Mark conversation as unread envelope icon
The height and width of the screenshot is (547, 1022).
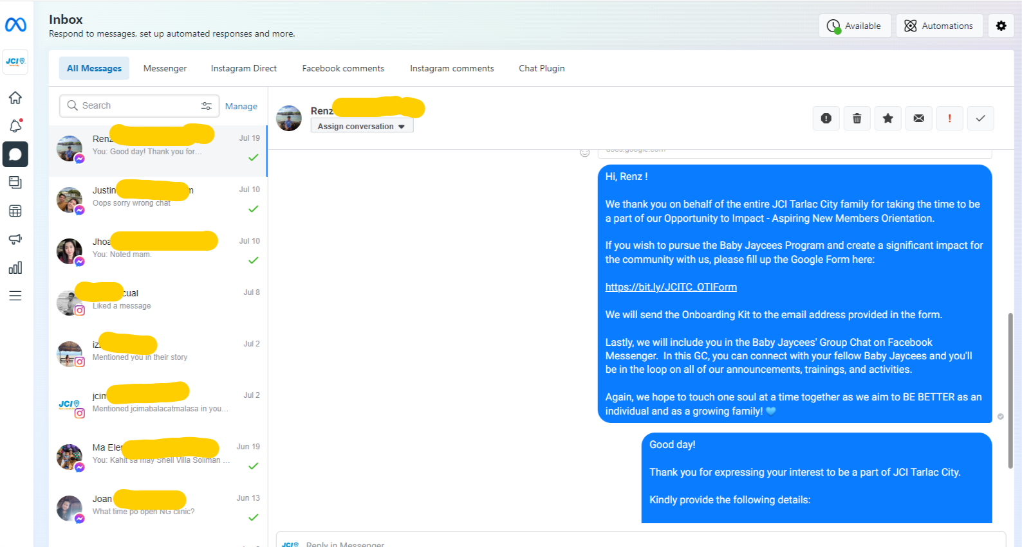pyautogui.click(x=918, y=118)
